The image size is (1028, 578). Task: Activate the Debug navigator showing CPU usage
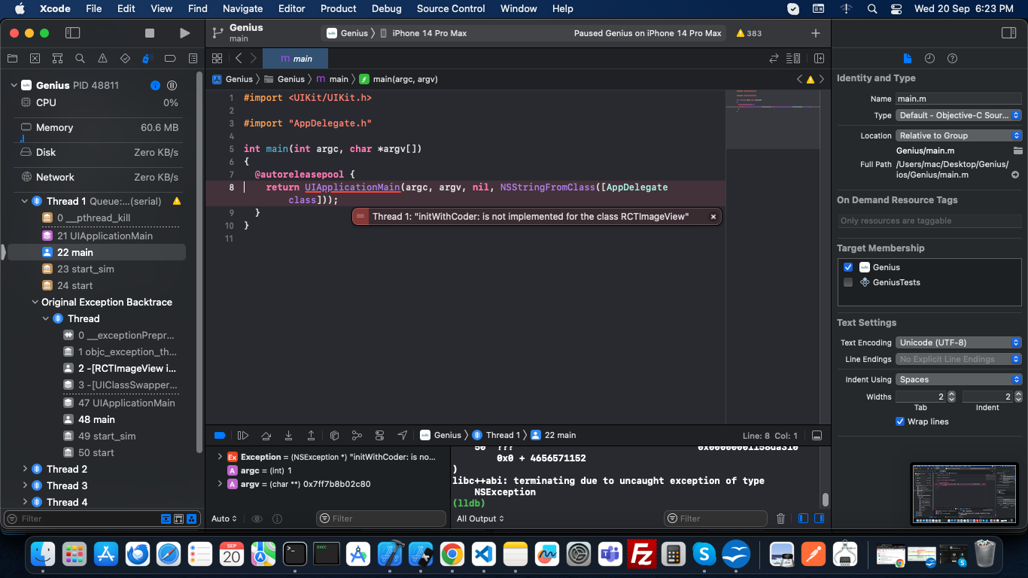148,58
